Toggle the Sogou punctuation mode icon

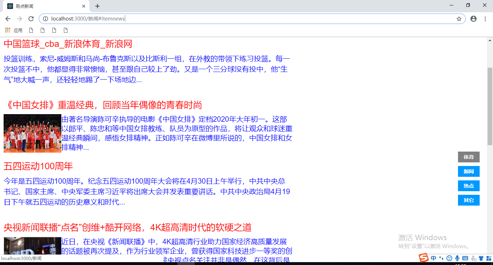(x=441, y=258)
